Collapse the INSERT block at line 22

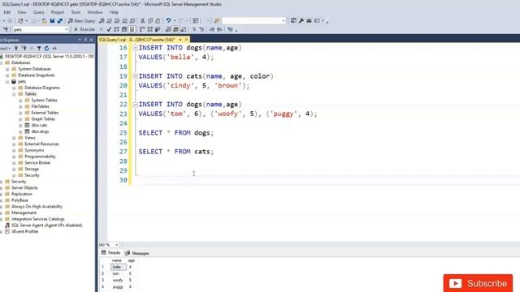(x=136, y=105)
